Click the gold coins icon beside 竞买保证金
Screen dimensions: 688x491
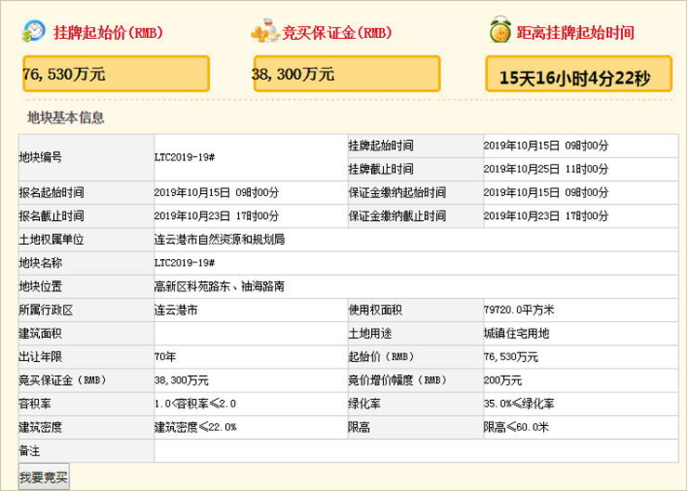point(264,32)
